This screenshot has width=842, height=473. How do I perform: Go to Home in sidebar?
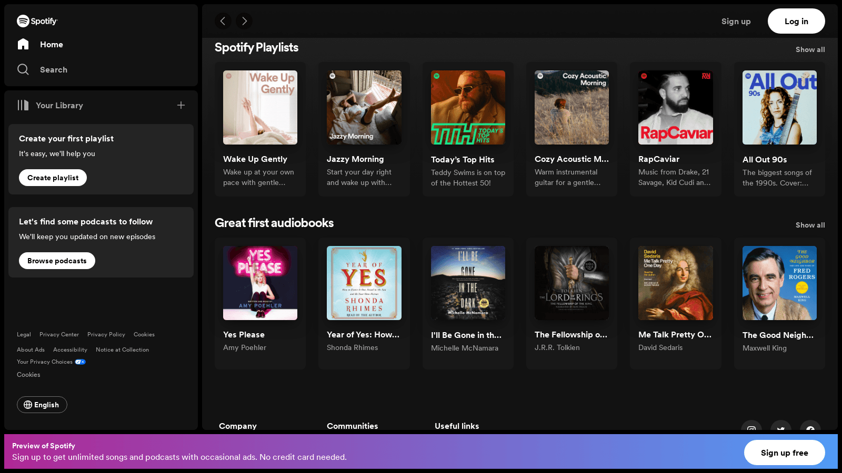[40, 45]
